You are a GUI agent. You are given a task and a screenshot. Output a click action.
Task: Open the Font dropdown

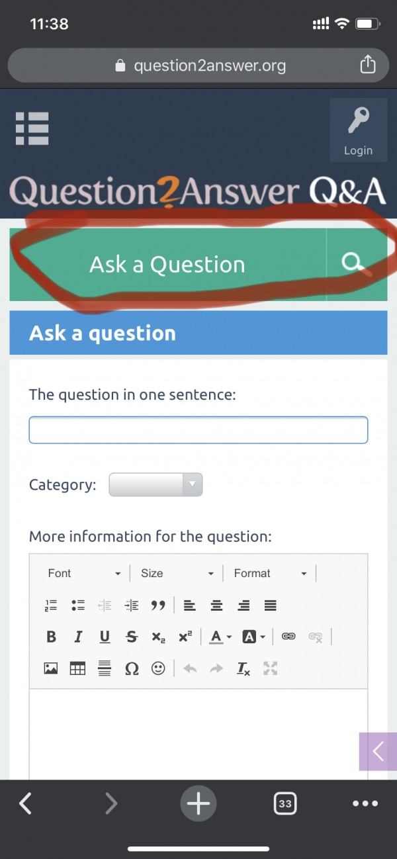click(84, 573)
